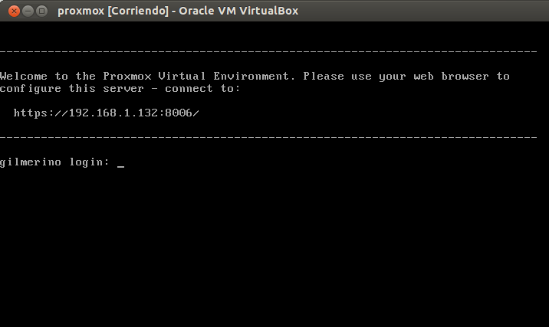The height and width of the screenshot is (327, 549).
Task: Maximize the VirtualBox VM window
Action: tap(41, 11)
